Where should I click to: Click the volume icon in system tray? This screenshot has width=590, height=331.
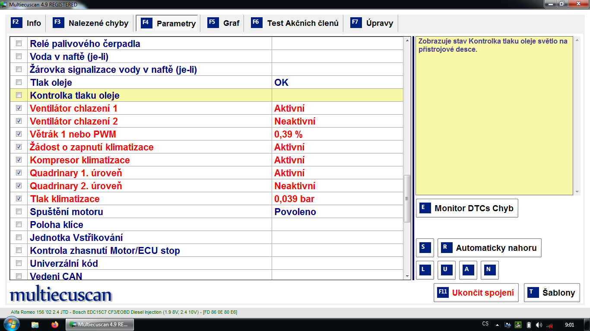(539, 325)
